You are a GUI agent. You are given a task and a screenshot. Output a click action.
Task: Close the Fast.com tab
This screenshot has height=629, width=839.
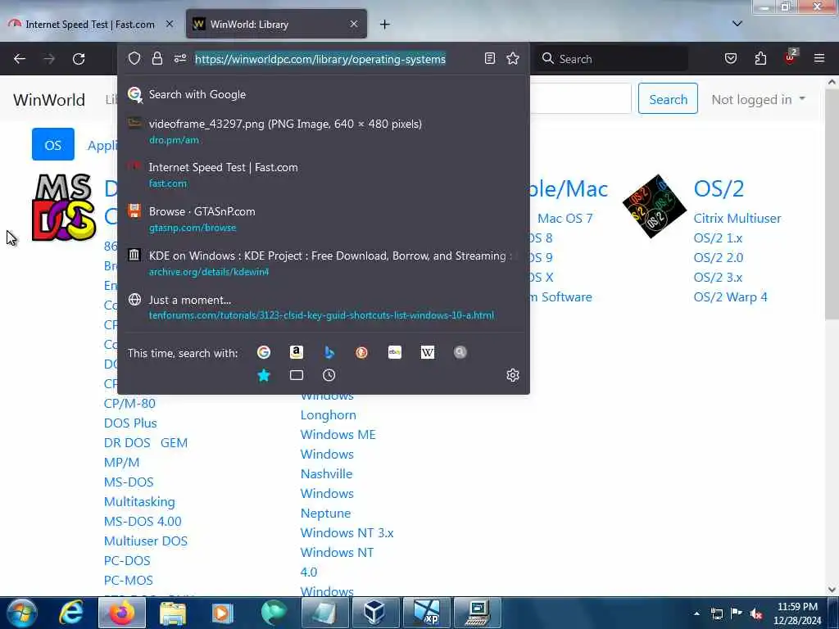pyautogui.click(x=170, y=24)
